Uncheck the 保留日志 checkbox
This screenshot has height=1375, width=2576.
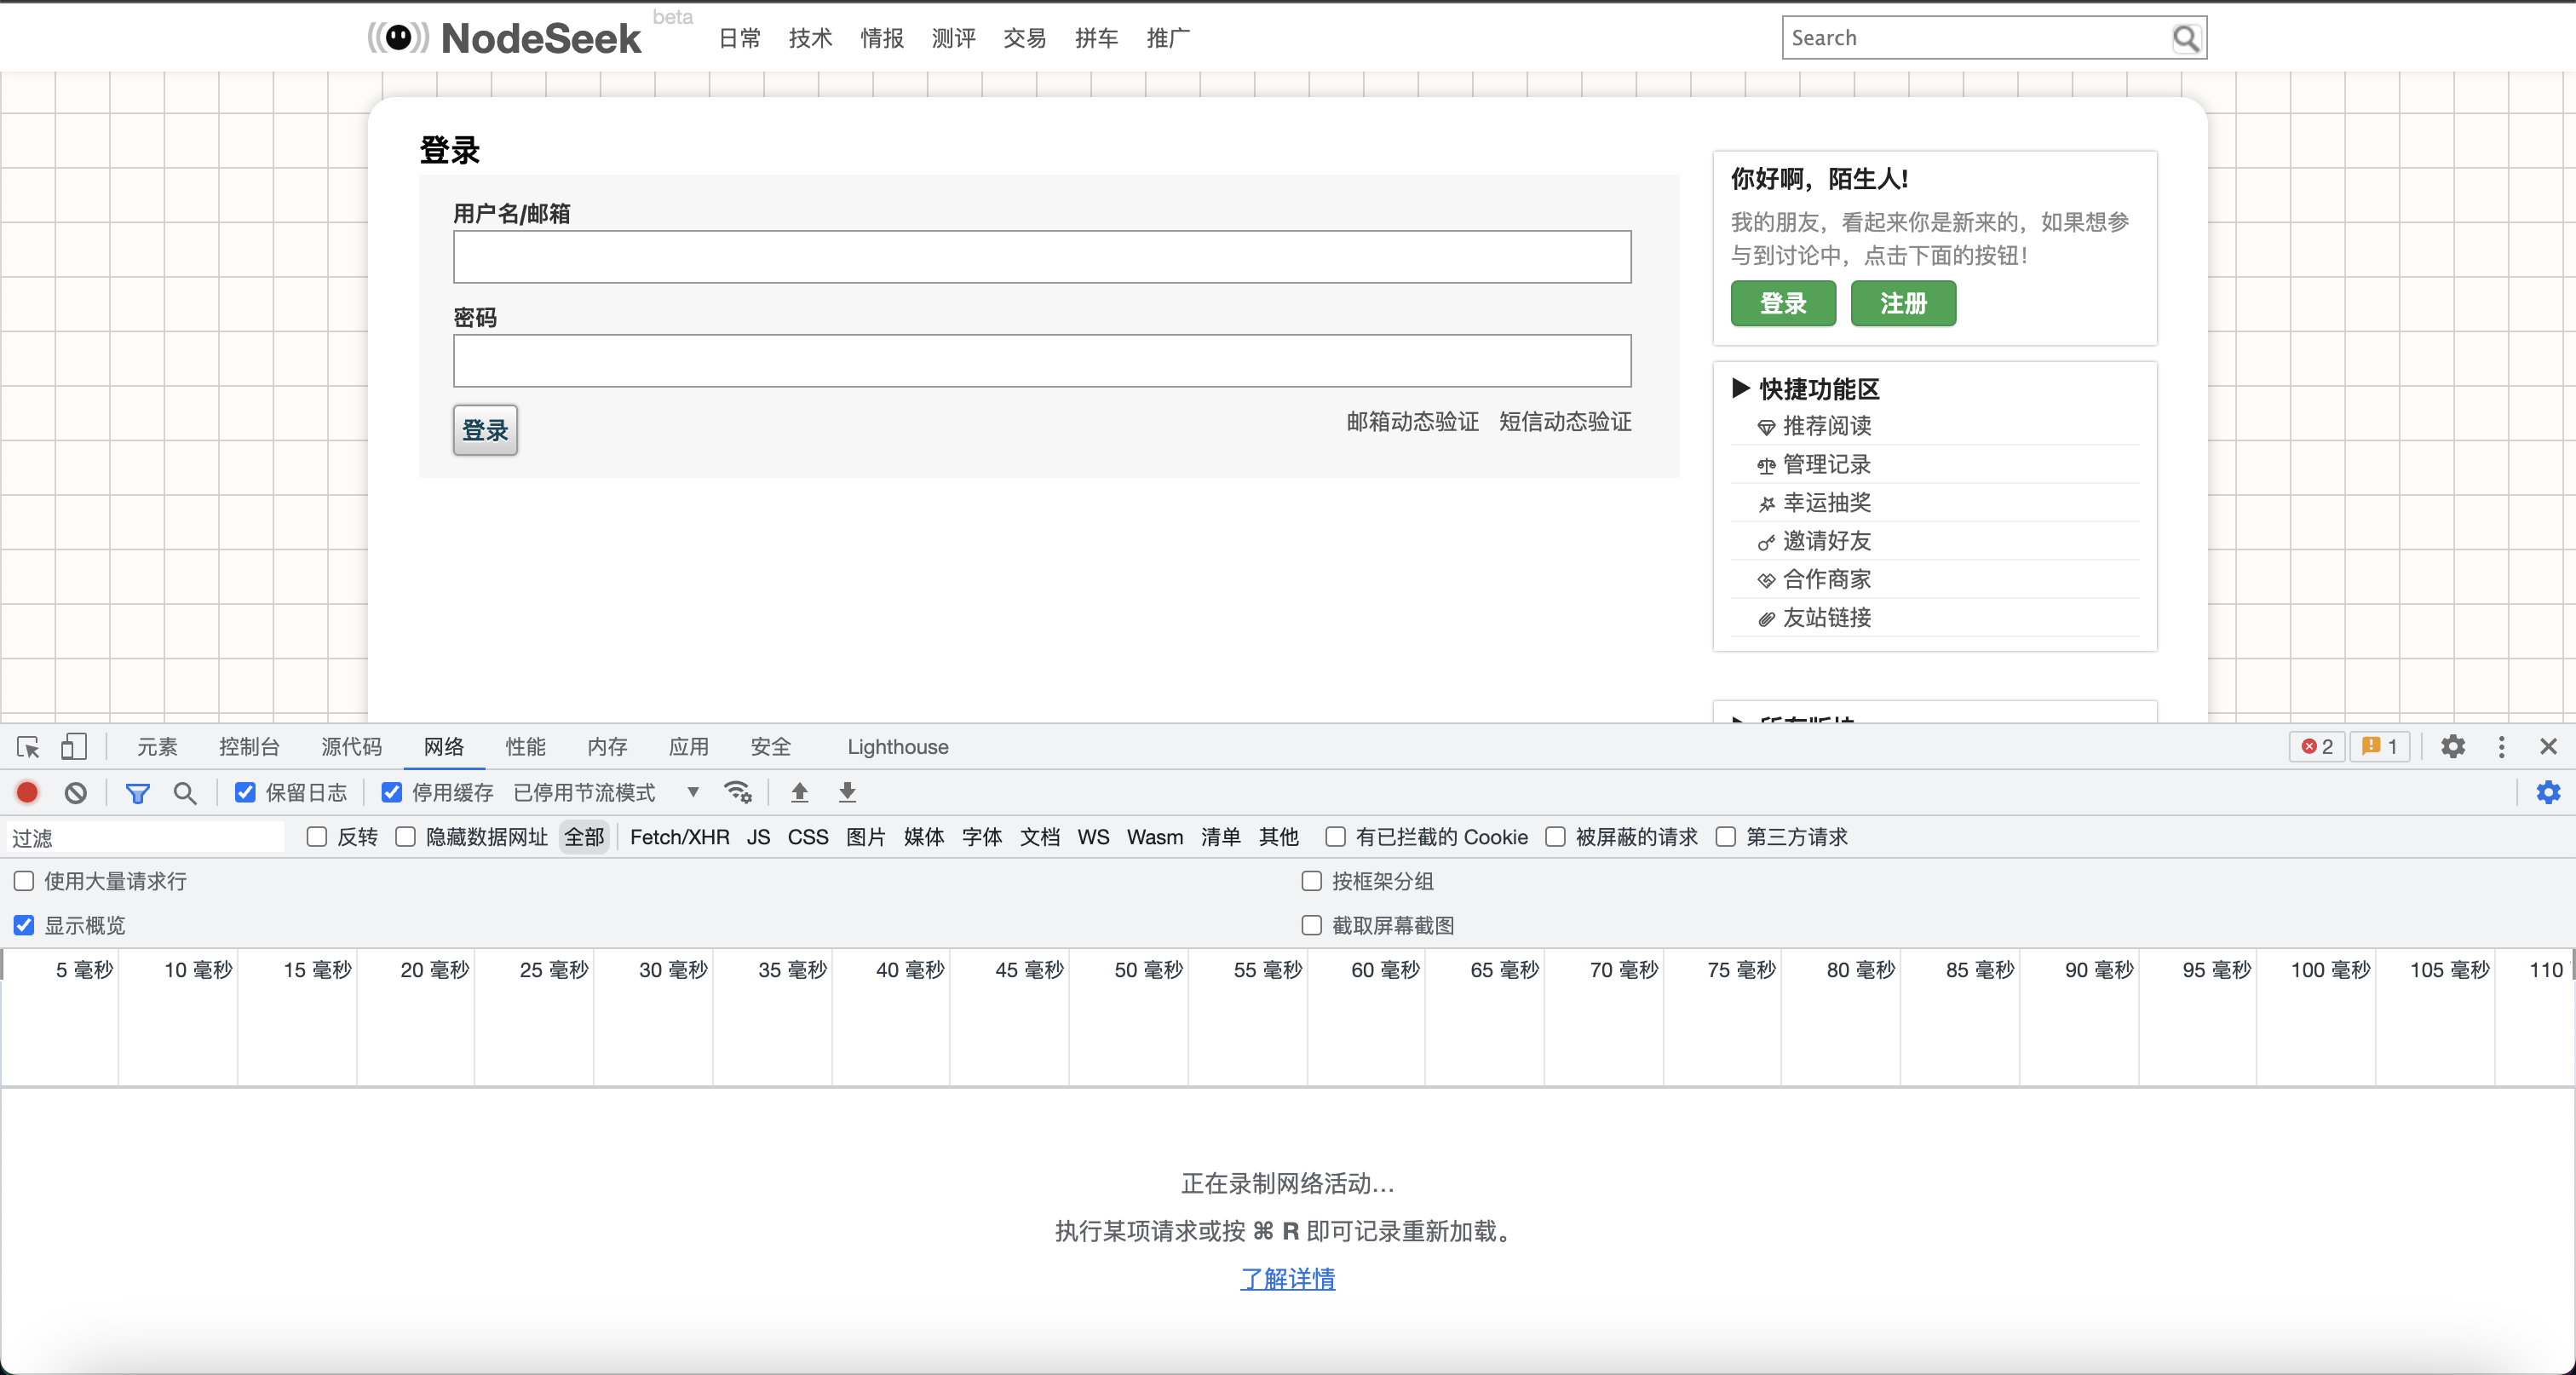[245, 793]
